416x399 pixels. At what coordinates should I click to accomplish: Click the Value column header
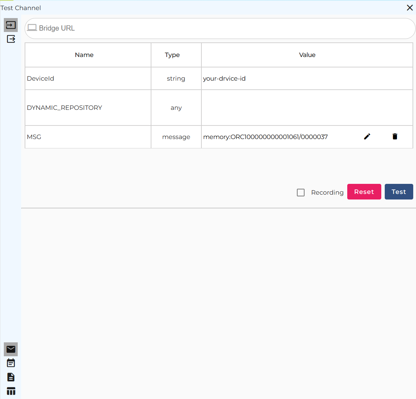[x=307, y=55]
